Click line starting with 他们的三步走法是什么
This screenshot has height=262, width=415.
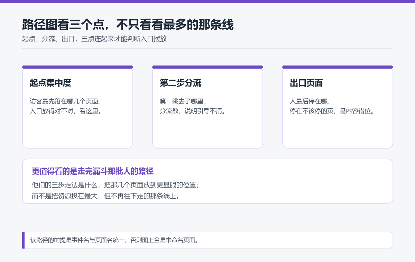[116, 185]
